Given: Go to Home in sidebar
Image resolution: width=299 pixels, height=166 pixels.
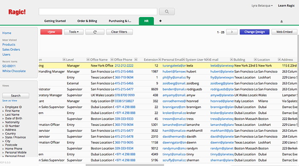Looking at the screenshot, I should click(x=7, y=33).
